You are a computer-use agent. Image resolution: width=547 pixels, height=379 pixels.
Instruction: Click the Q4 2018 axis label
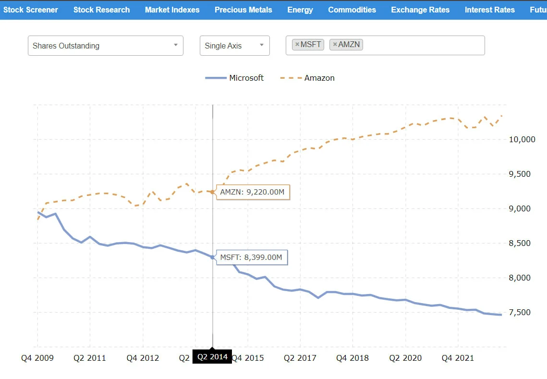(353, 358)
